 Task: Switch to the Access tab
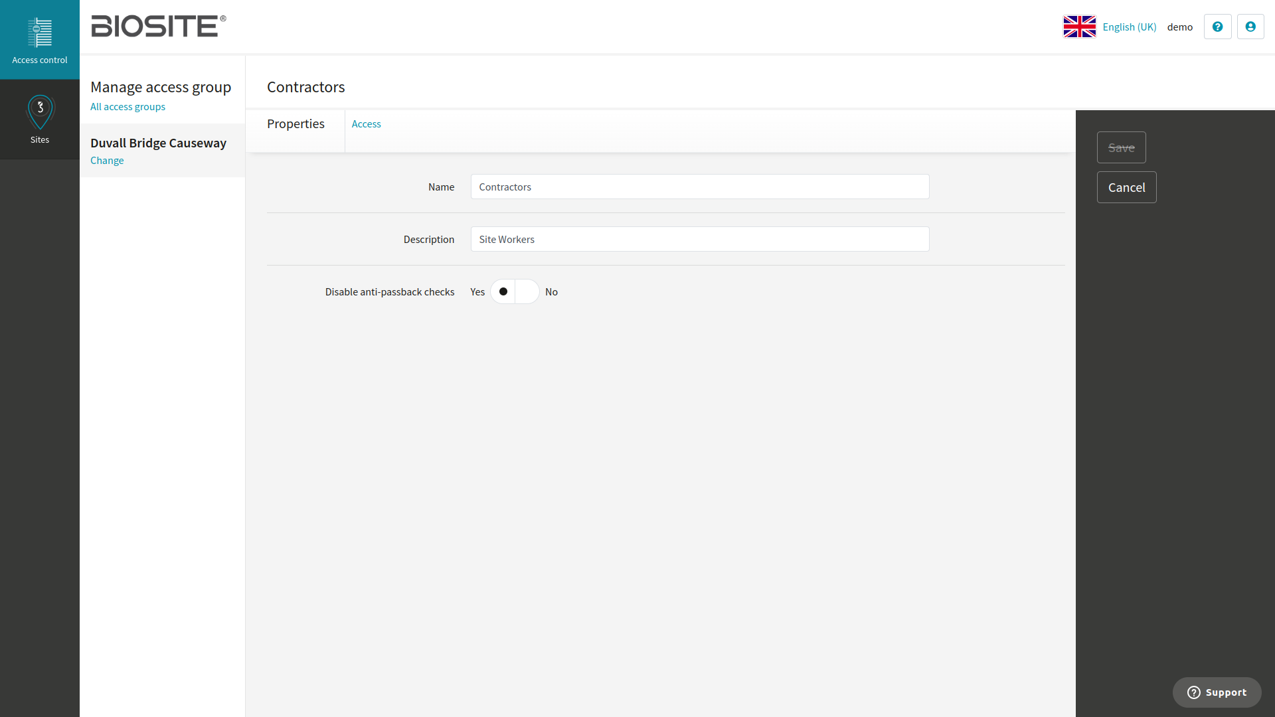[x=366, y=124]
